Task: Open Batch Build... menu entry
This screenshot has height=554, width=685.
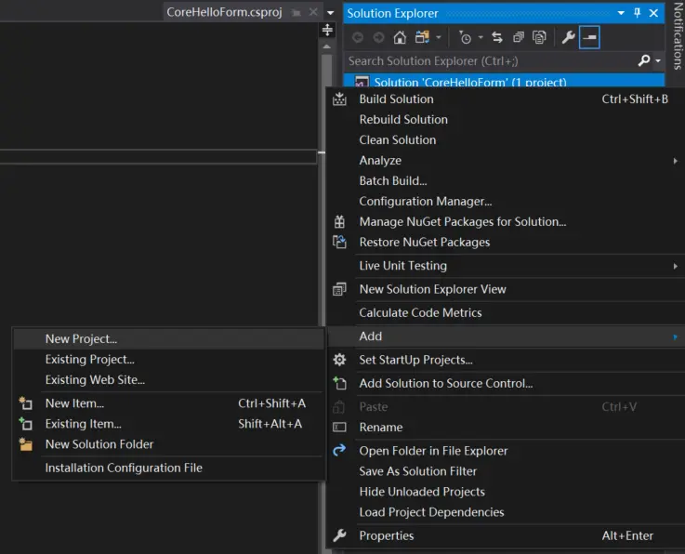Action: click(506, 181)
